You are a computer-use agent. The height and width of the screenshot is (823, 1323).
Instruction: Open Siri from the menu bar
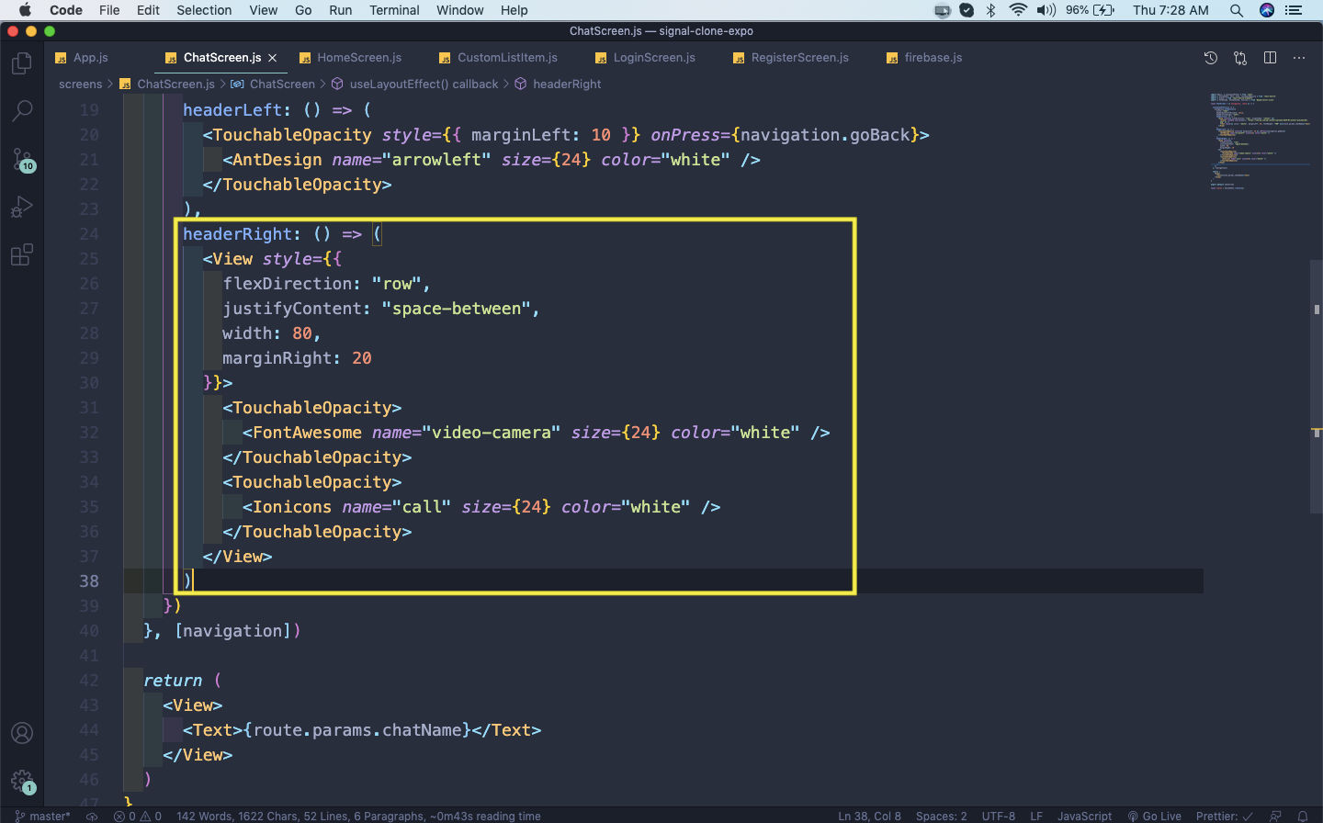(x=1267, y=10)
